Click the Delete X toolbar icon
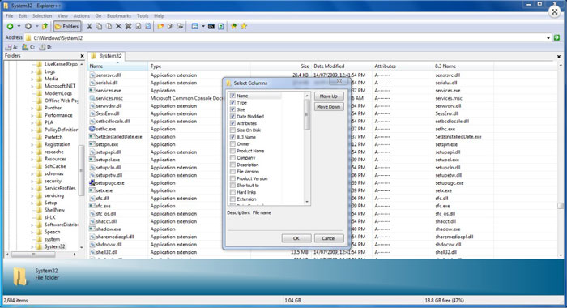The width and height of the screenshot is (567, 308). point(118,26)
